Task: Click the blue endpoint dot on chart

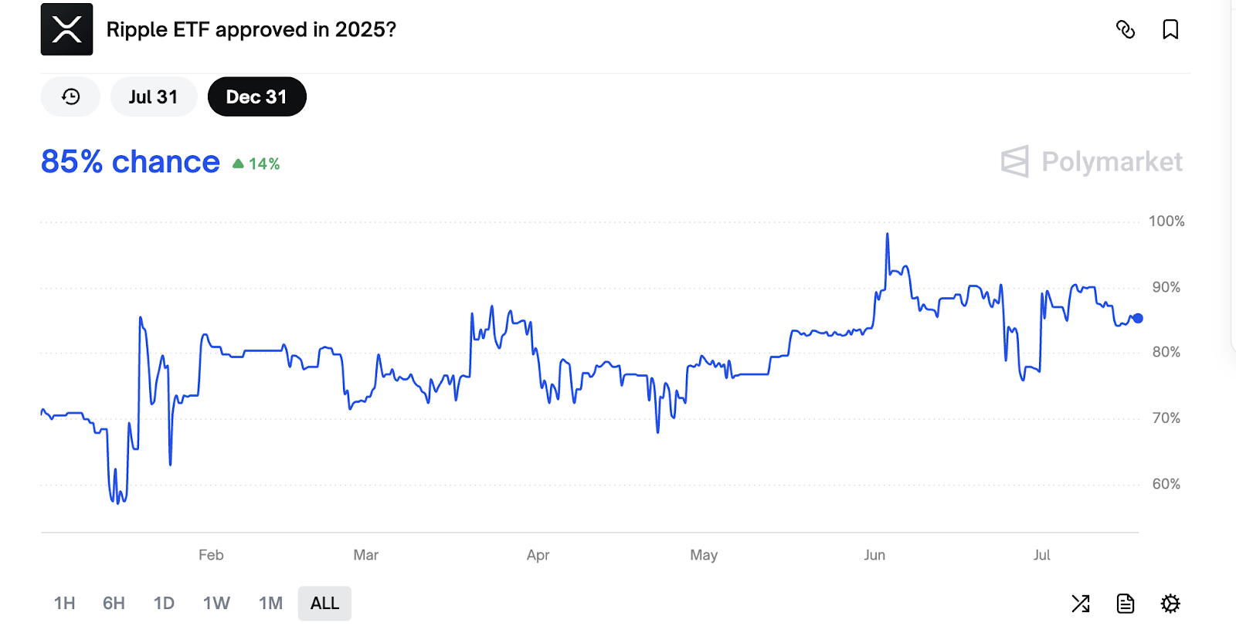Action: click(x=1138, y=318)
